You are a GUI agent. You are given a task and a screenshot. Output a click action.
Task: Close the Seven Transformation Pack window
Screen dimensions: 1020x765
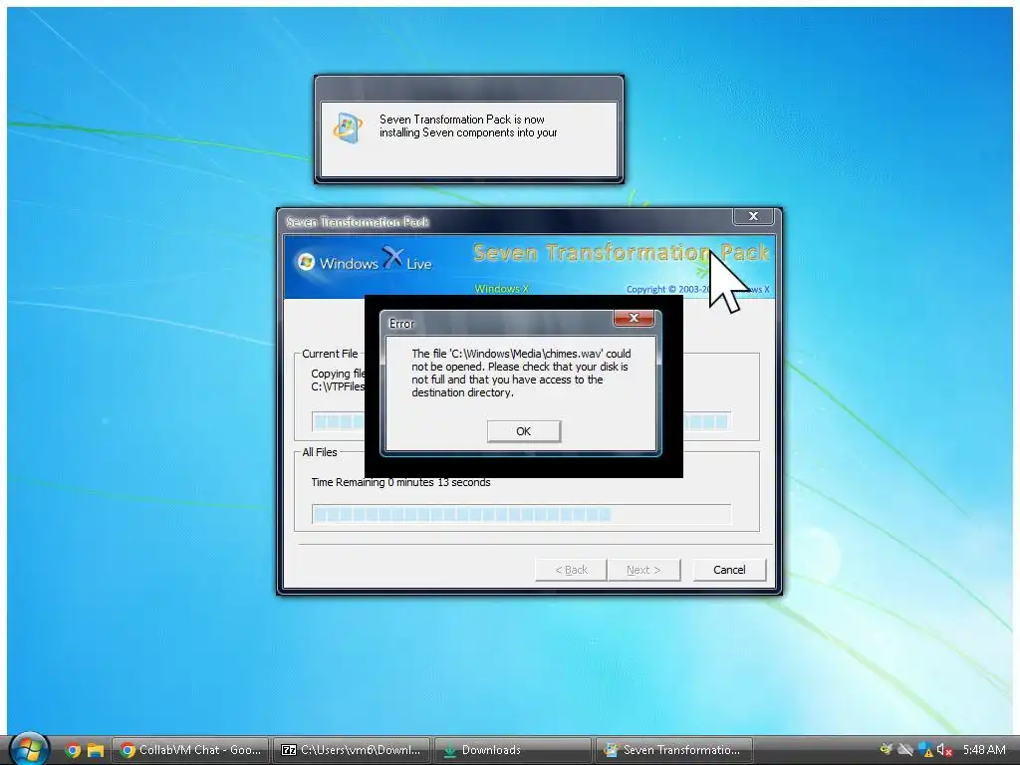[x=753, y=216]
